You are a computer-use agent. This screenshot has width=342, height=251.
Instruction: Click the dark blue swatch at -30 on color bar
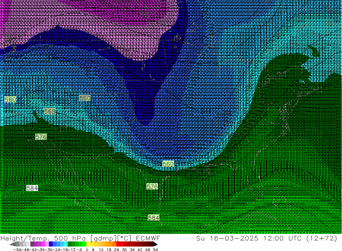51,244
